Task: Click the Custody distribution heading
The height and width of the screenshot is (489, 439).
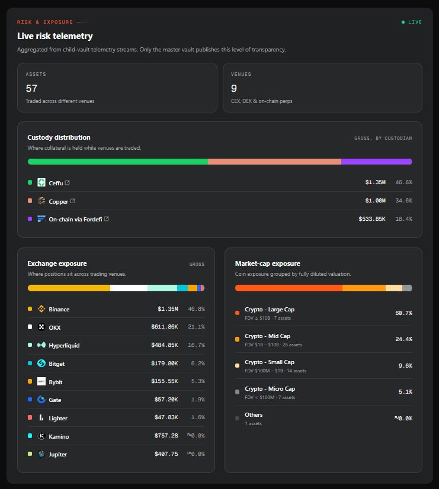Action: pos(59,137)
